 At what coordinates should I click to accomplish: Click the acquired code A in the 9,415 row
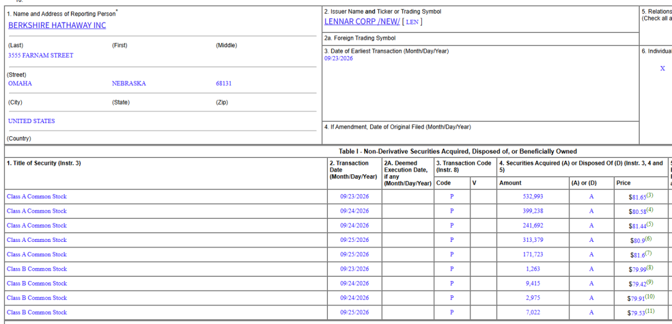592,284
